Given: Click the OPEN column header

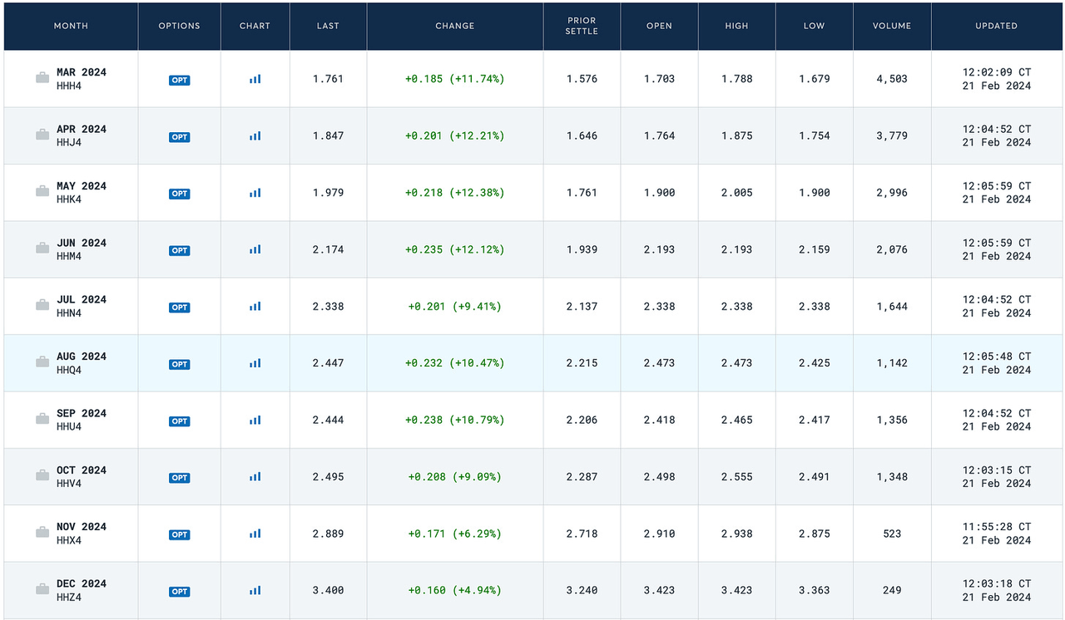Looking at the screenshot, I should click(659, 26).
